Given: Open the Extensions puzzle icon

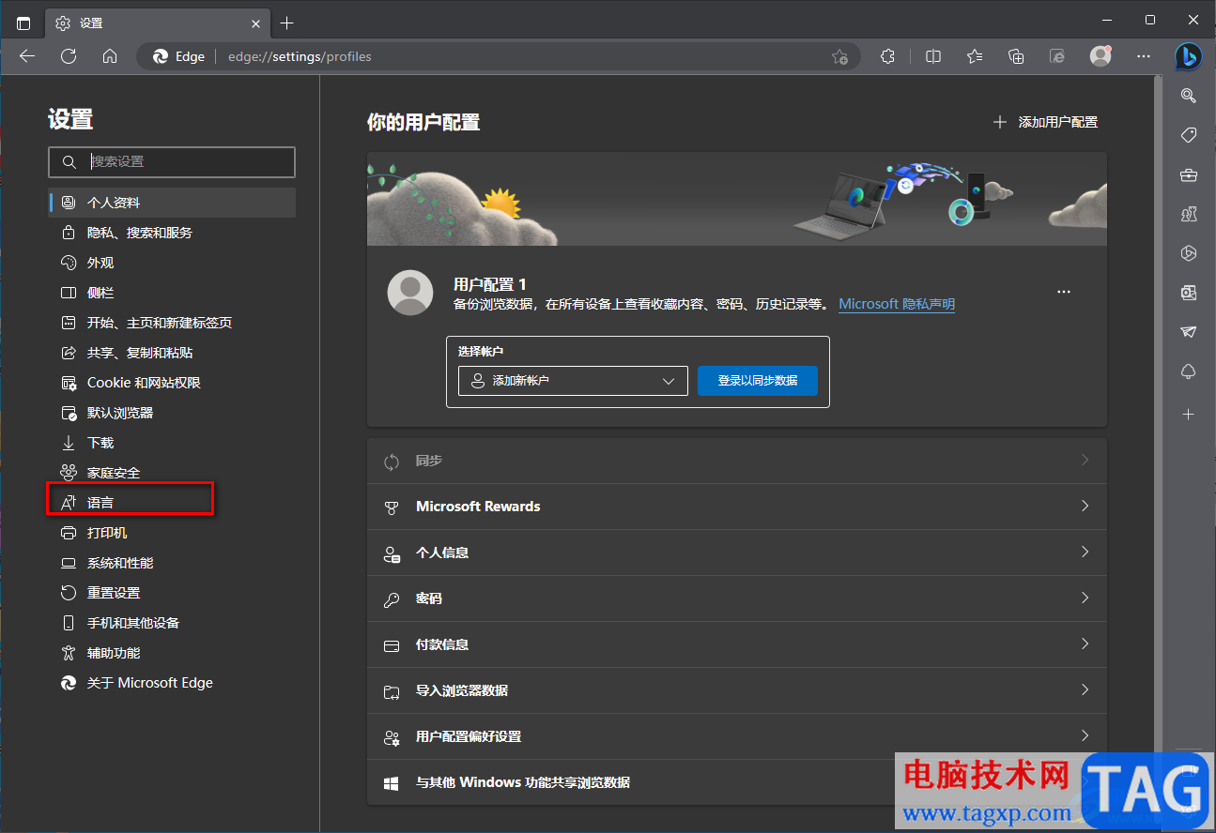Looking at the screenshot, I should click(x=887, y=56).
